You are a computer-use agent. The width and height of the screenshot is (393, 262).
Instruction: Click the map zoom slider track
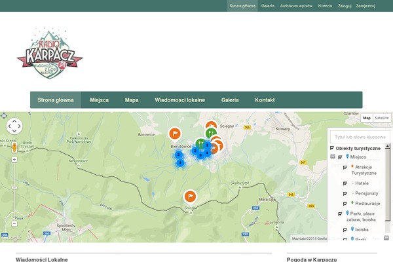pyautogui.click(x=14, y=192)
